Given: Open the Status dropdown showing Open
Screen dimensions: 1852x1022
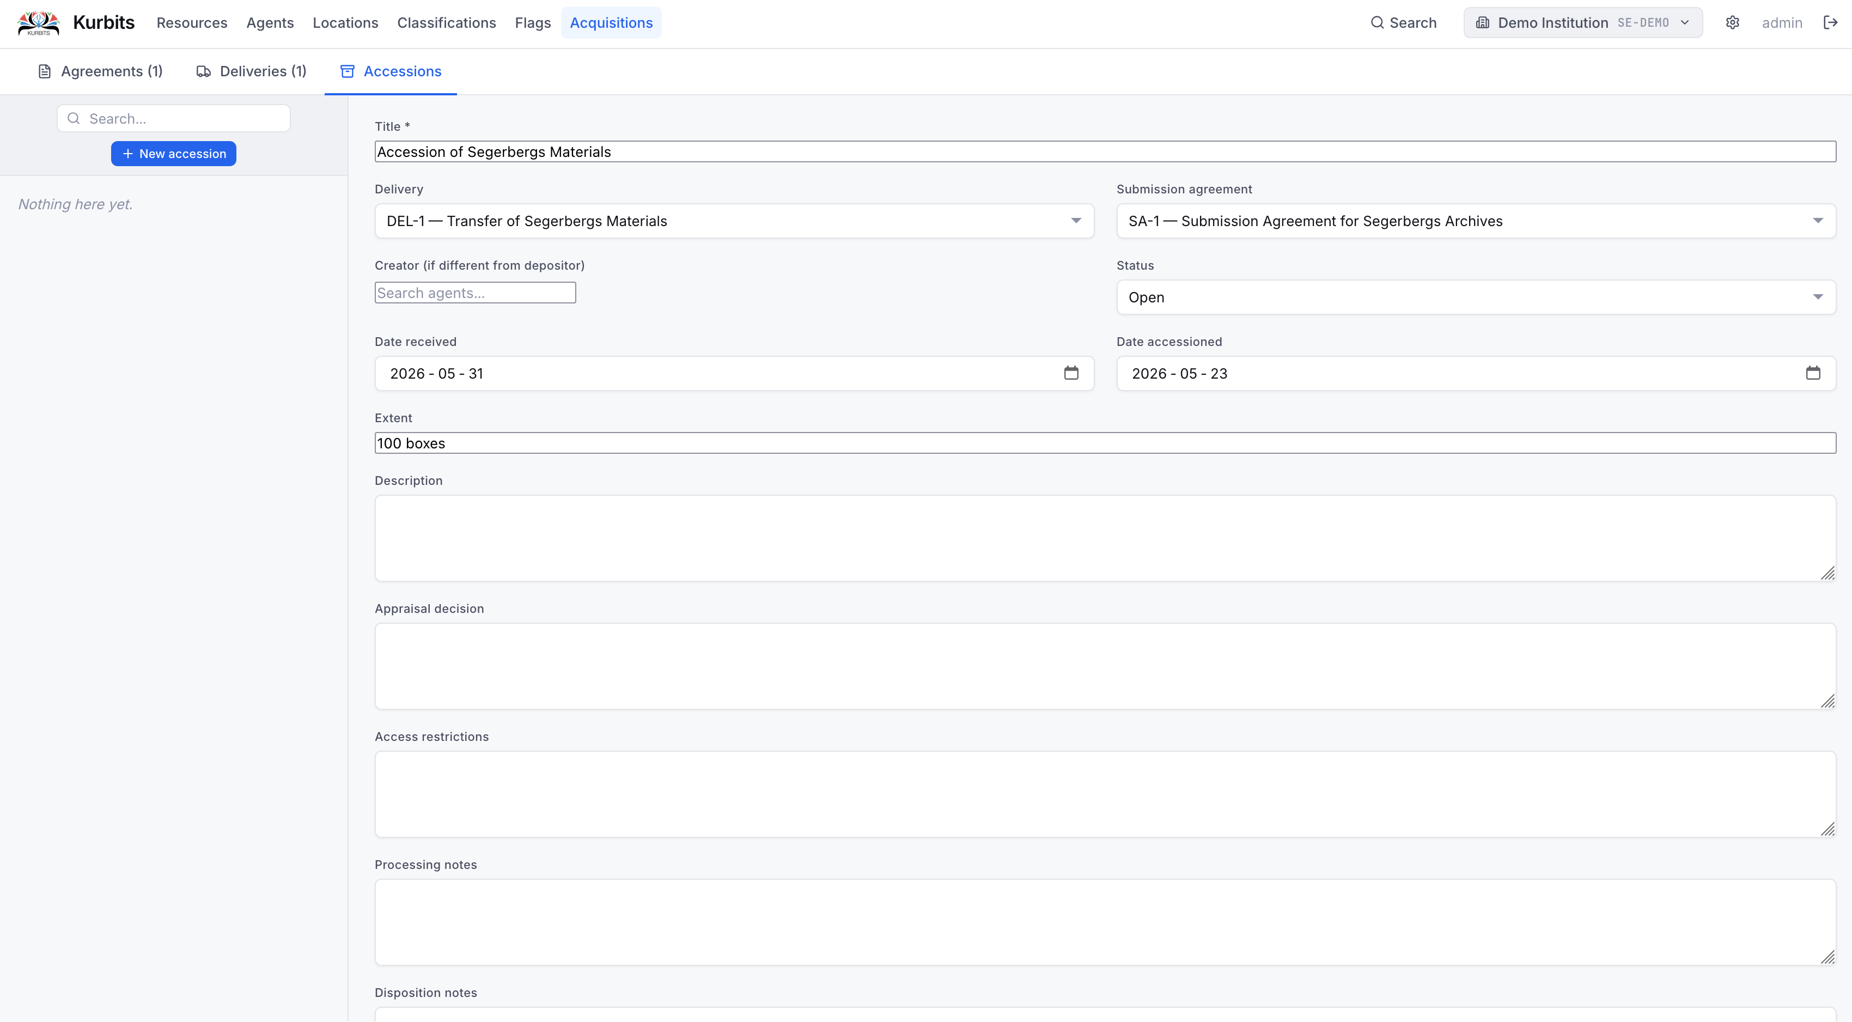Looking at the screenshot, I should pyautogui.click(x=1476, y=297).
